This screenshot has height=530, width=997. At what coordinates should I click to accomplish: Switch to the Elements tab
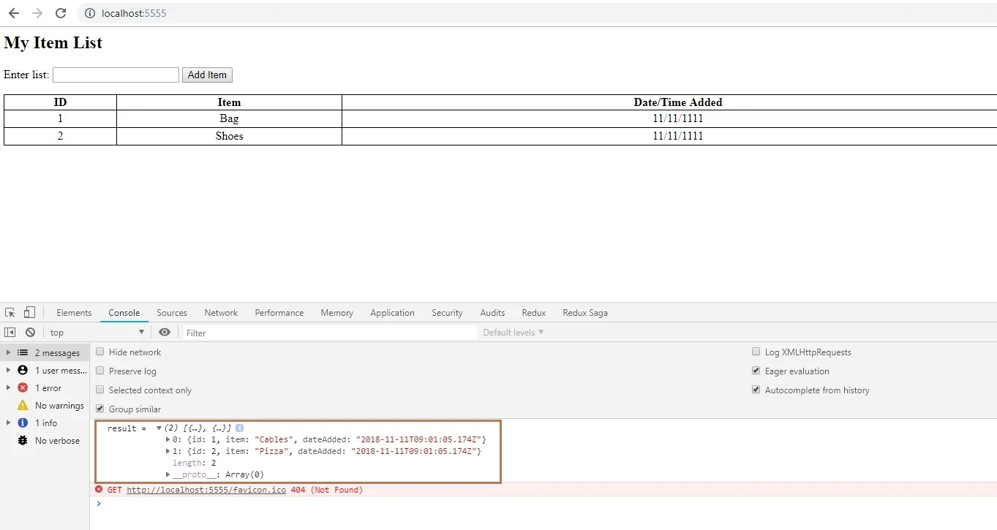coord(74,312)
